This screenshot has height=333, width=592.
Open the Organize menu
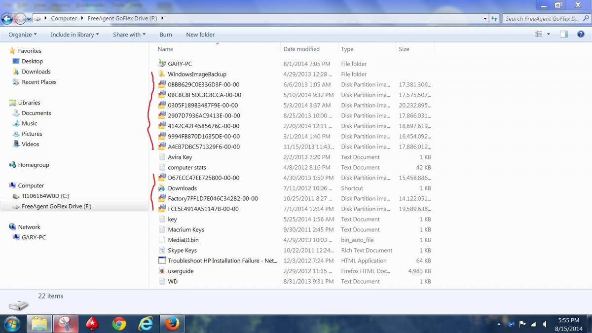(x=23, y=35)
